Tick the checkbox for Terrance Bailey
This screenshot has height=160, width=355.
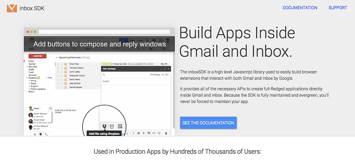point(58,68)
